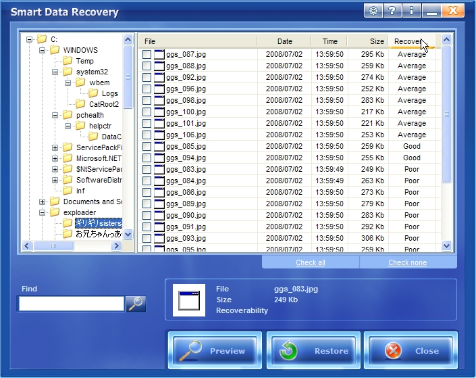Expand the Documents and Settings node
Screen dimensions: 476x378
tap(42, 202)
